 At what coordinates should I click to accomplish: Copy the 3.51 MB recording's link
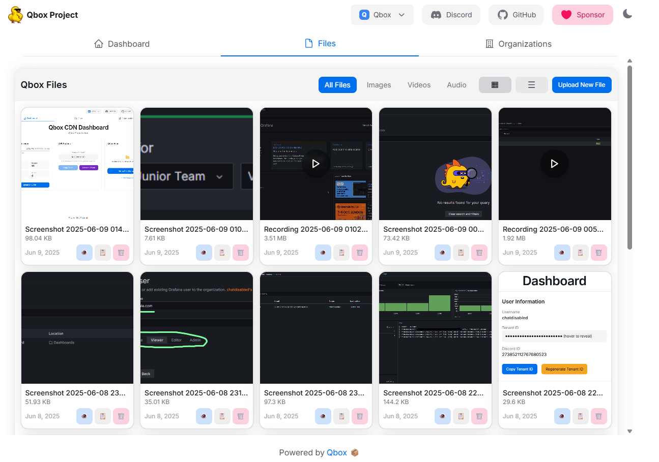341,253
